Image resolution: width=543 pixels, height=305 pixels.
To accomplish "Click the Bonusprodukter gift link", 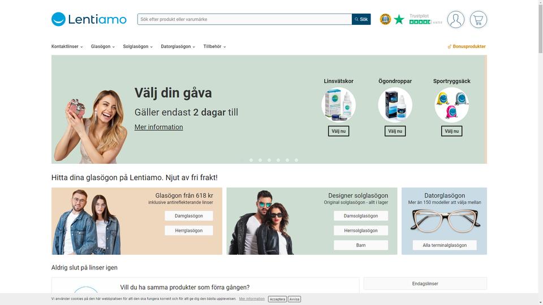I will 467,46.
